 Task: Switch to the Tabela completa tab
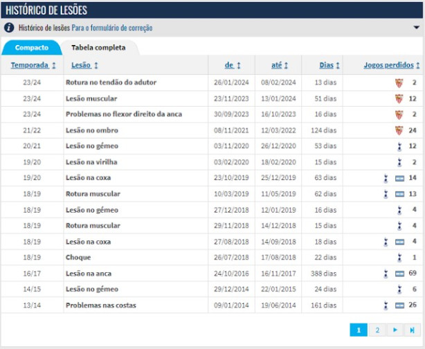point(99,48)
